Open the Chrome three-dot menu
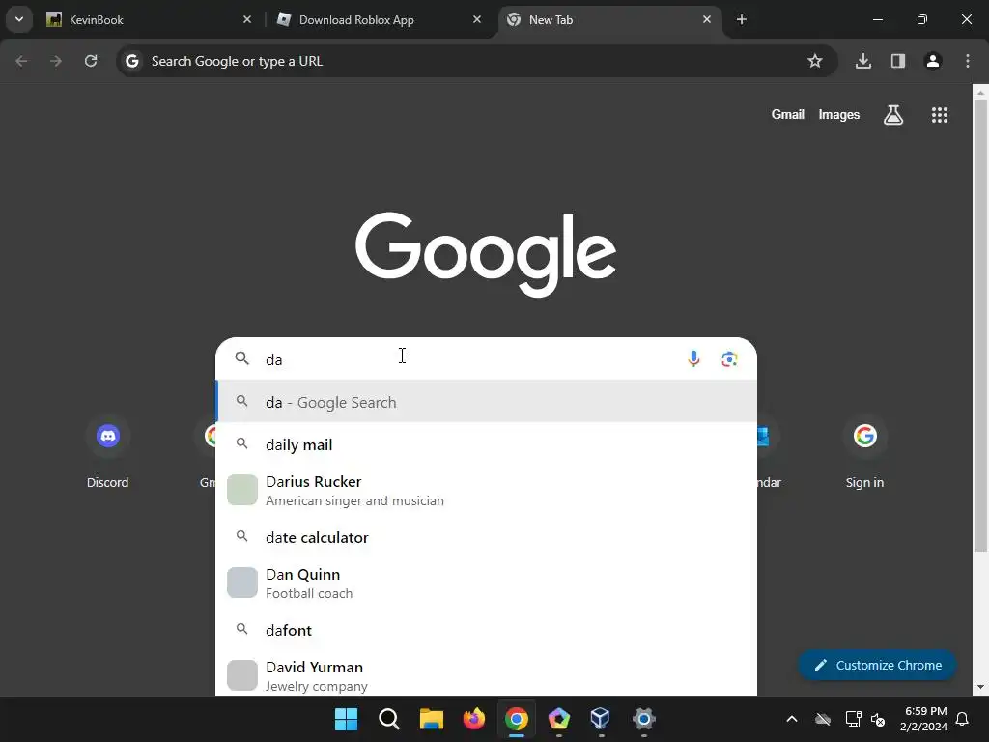 click(x=968, y=61)
